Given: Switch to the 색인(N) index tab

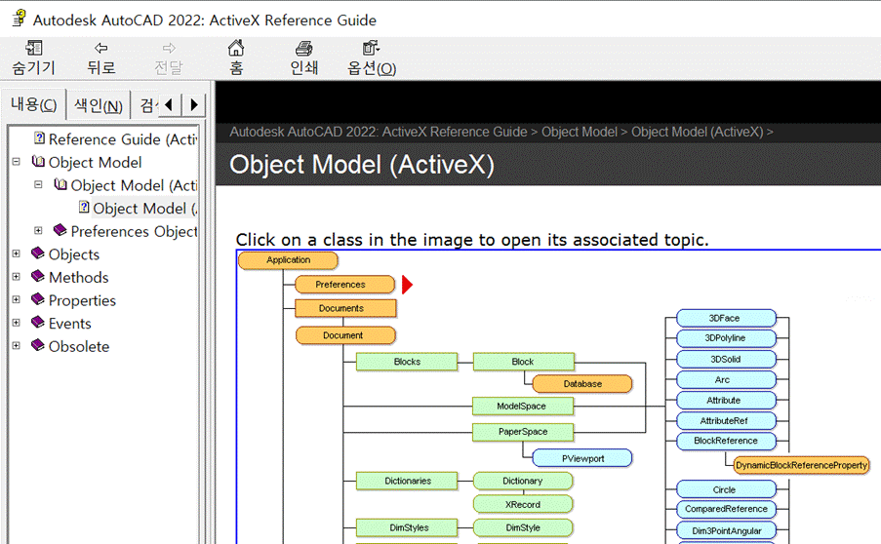Looking at the screenshot, I should pos(99,105).
